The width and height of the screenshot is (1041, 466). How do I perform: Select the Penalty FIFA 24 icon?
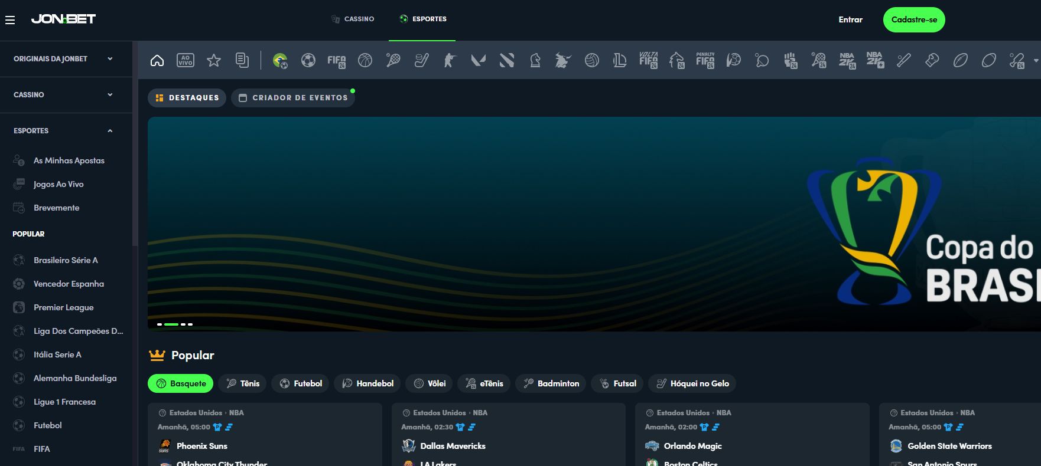[705, 60]
